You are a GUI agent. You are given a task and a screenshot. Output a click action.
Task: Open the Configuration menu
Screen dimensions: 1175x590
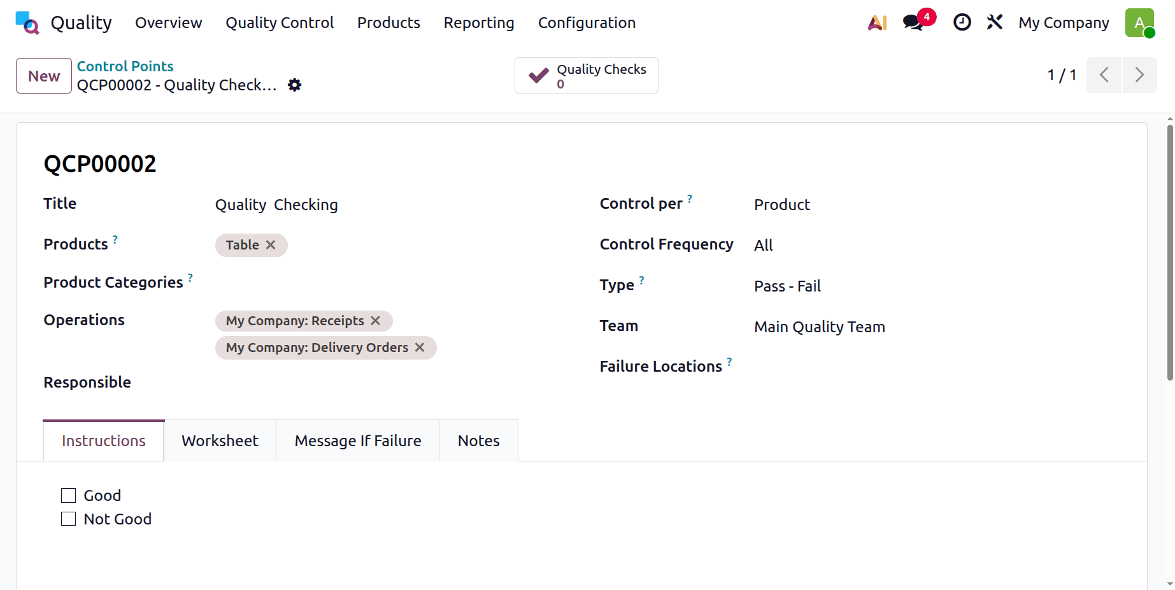click(587, 23)
